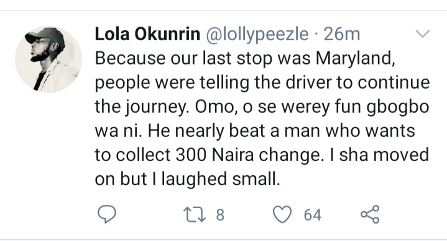Retweet this tweet using the arrows icon
The image size is (447, 241).
pyautogui.click(x=195, y=214)
